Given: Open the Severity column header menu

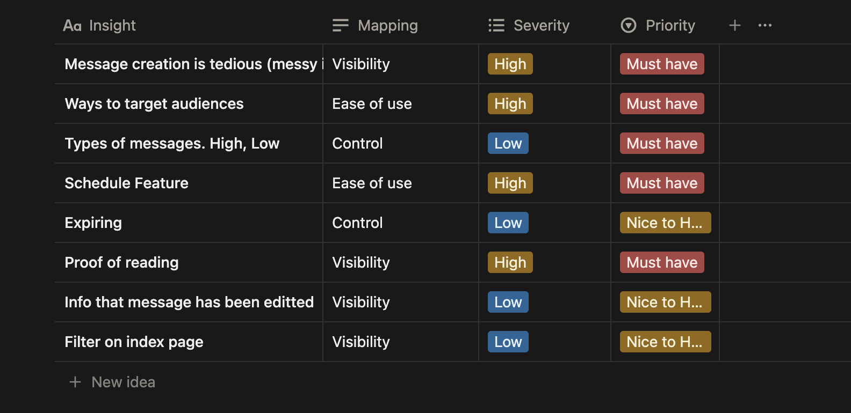Looking at the screenshot, I should pyautogui.click(x=541, y=25).
